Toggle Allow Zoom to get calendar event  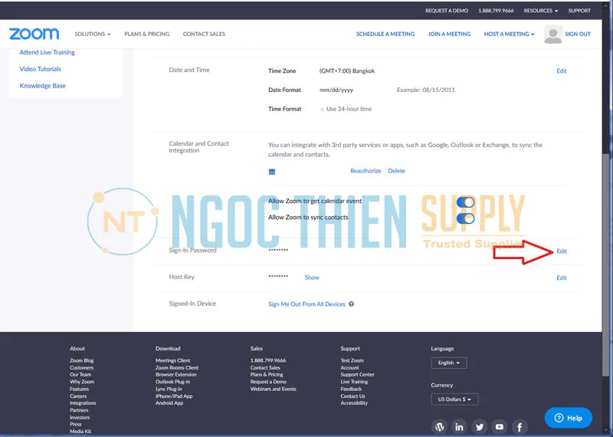pyautogui.click(x=465, y=202)
